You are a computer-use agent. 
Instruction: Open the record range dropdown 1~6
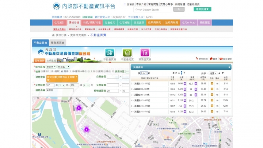144,73
